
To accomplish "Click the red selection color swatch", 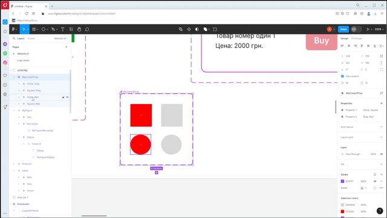I will click(x=342, y=211).
